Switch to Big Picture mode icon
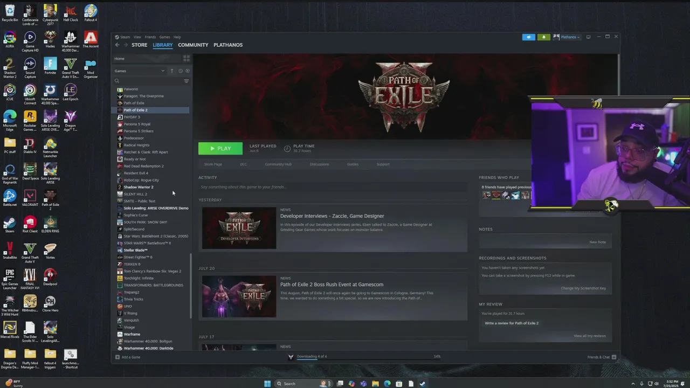The height and width of the screenshot is (388, 690). [x=588, y=37]
